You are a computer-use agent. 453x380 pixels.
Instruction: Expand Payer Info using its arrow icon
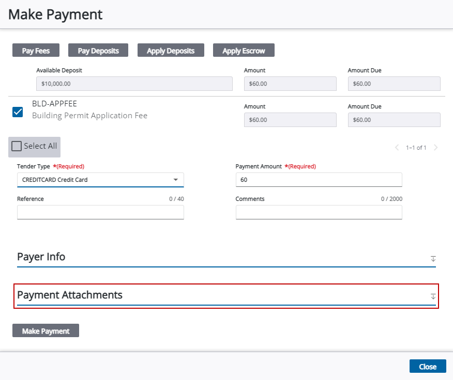(433, 258)
